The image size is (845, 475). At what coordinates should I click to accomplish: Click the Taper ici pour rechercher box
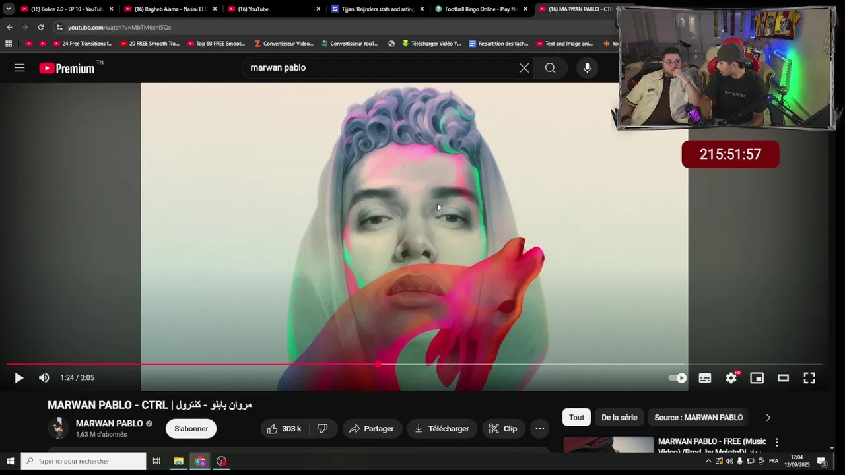tap(83, 461)
